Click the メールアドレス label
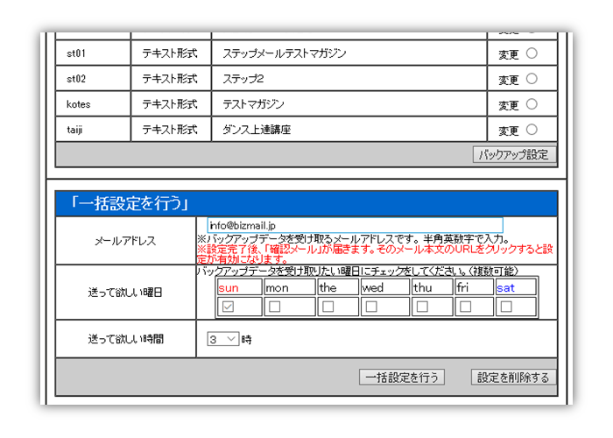 (125, 241)
